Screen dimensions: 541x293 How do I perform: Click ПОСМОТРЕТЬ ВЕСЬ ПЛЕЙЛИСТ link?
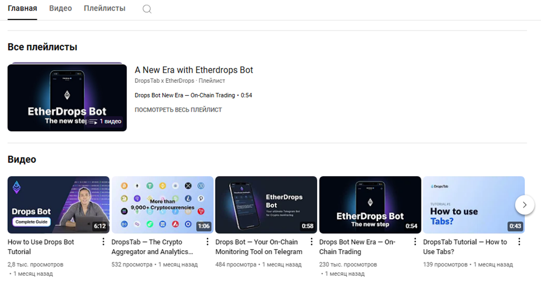(178, 110)
